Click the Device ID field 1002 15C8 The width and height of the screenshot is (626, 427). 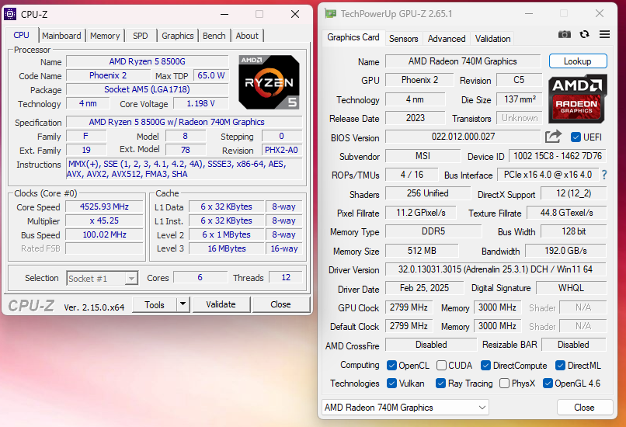(558, 156)
